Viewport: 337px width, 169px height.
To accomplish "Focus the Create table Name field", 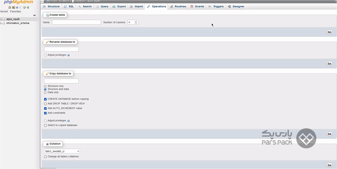I will [x=76, y=22].
